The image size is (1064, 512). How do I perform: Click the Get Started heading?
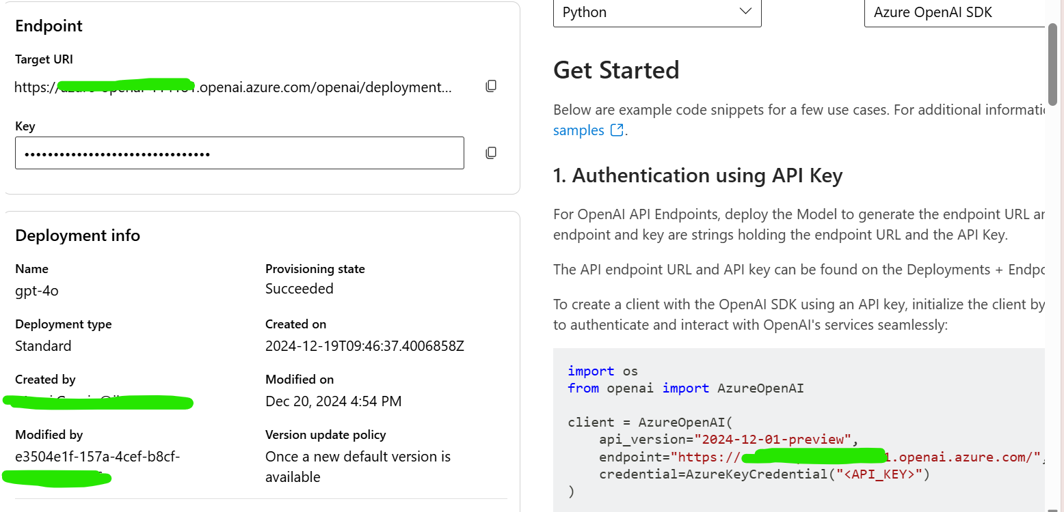[616, 70]
